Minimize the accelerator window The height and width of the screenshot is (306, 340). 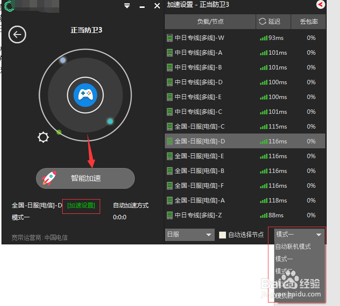click(x=142, y=7)
